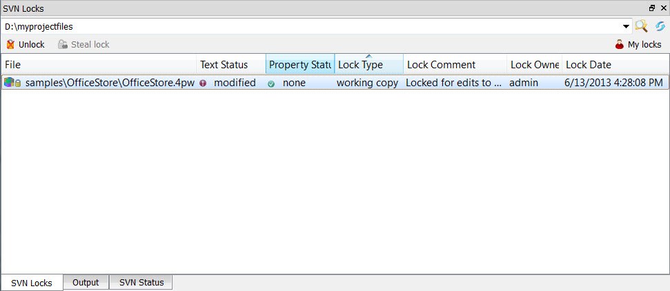The image size is (670, 291).
Task: Click the green property status icon
Action: 272,83
